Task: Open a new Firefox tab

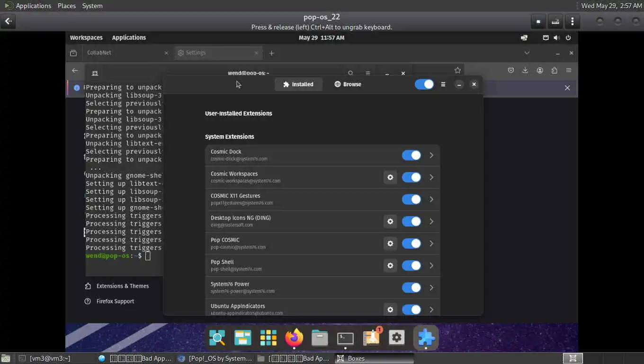Action: [x=271, y=53]
